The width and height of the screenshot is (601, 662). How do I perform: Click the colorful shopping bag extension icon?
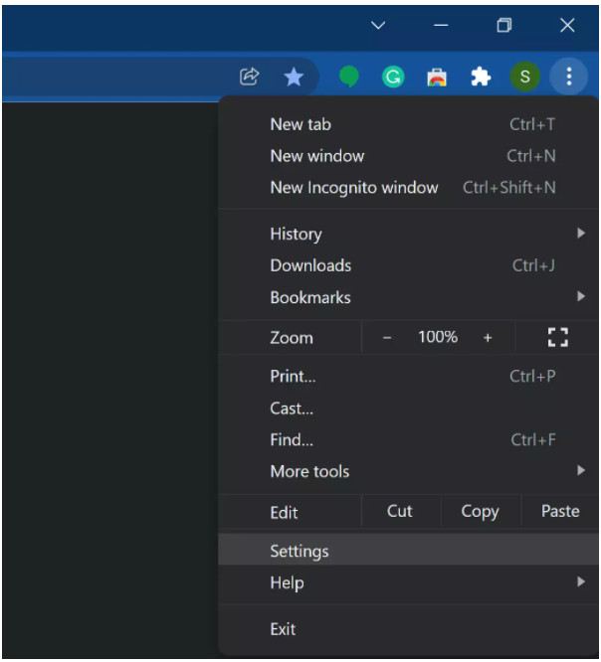tap(437, 77)
